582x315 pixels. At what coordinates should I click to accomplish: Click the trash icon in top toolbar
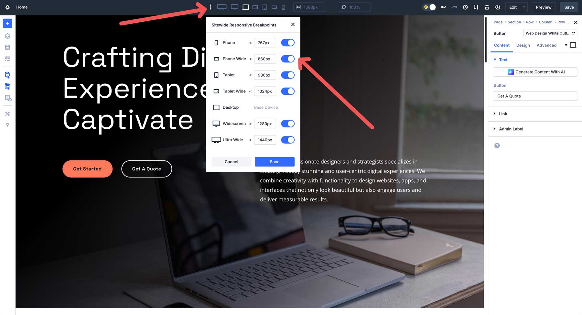click(487, 7)
